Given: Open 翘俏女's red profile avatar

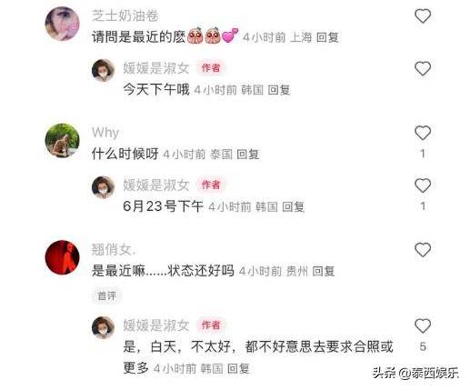Looking at the screenshot, I should coord(62,257).
